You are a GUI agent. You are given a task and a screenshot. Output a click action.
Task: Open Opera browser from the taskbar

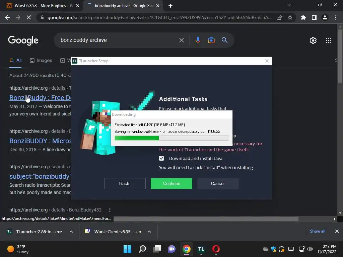216,249
